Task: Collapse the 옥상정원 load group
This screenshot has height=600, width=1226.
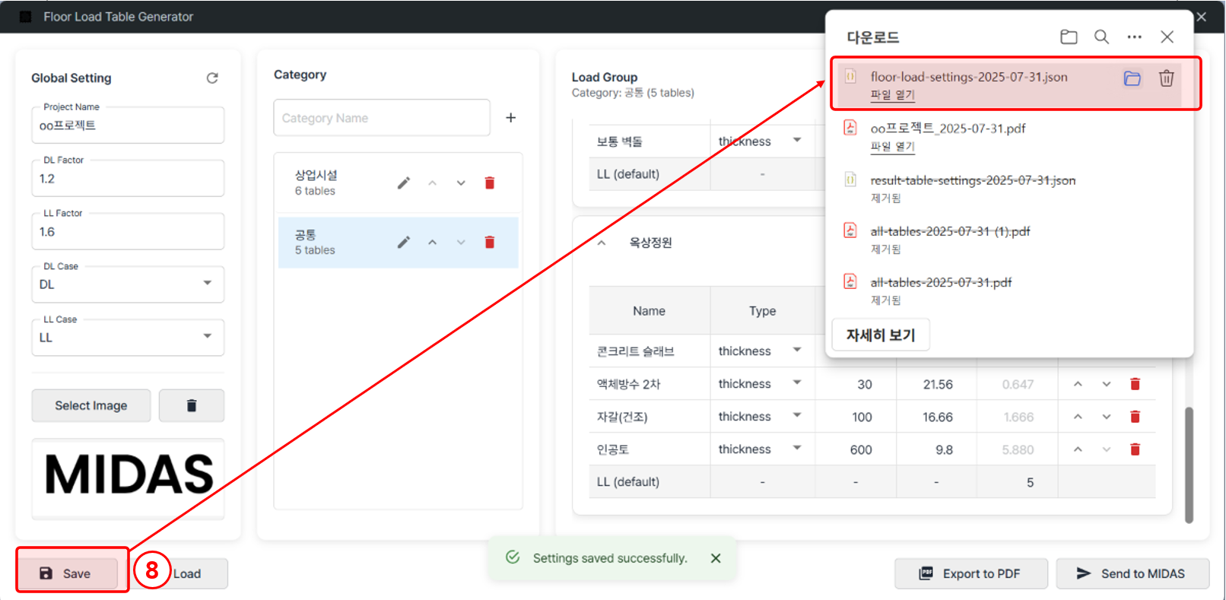Action: coord(602,243)
